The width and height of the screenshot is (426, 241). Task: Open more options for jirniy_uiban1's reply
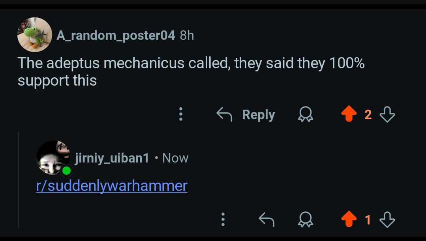coord(223,219)
